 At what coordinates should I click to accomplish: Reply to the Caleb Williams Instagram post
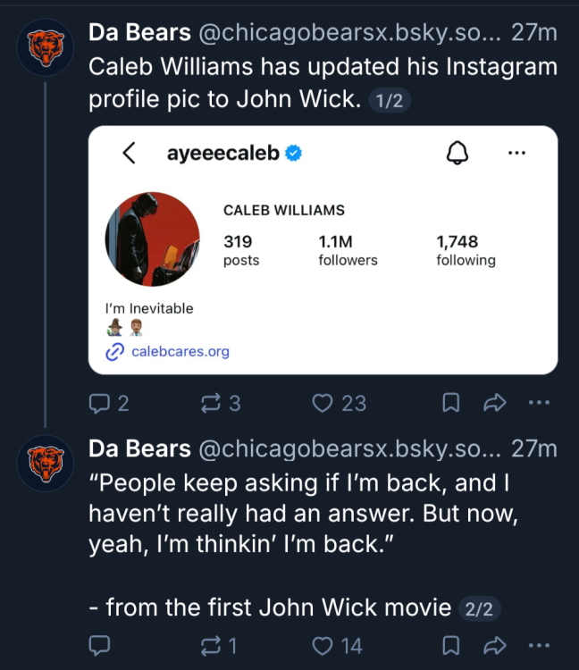point(108,403)
